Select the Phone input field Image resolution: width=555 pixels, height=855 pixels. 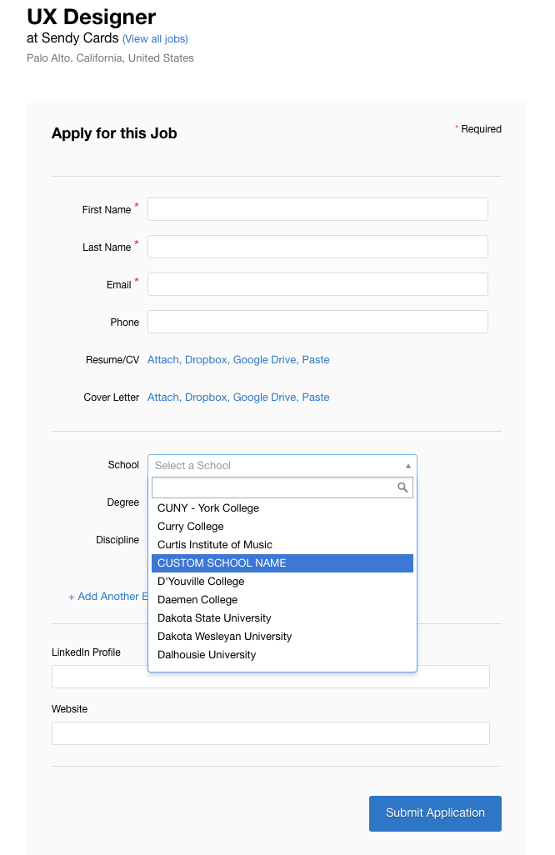point(317,322)
